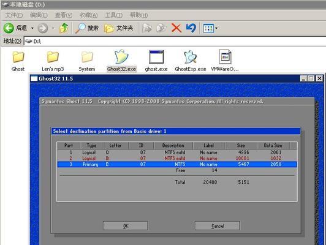Select the Ghost32.exe ghost icon
Screen dimensions: 326x245
(x=121, y=57)
